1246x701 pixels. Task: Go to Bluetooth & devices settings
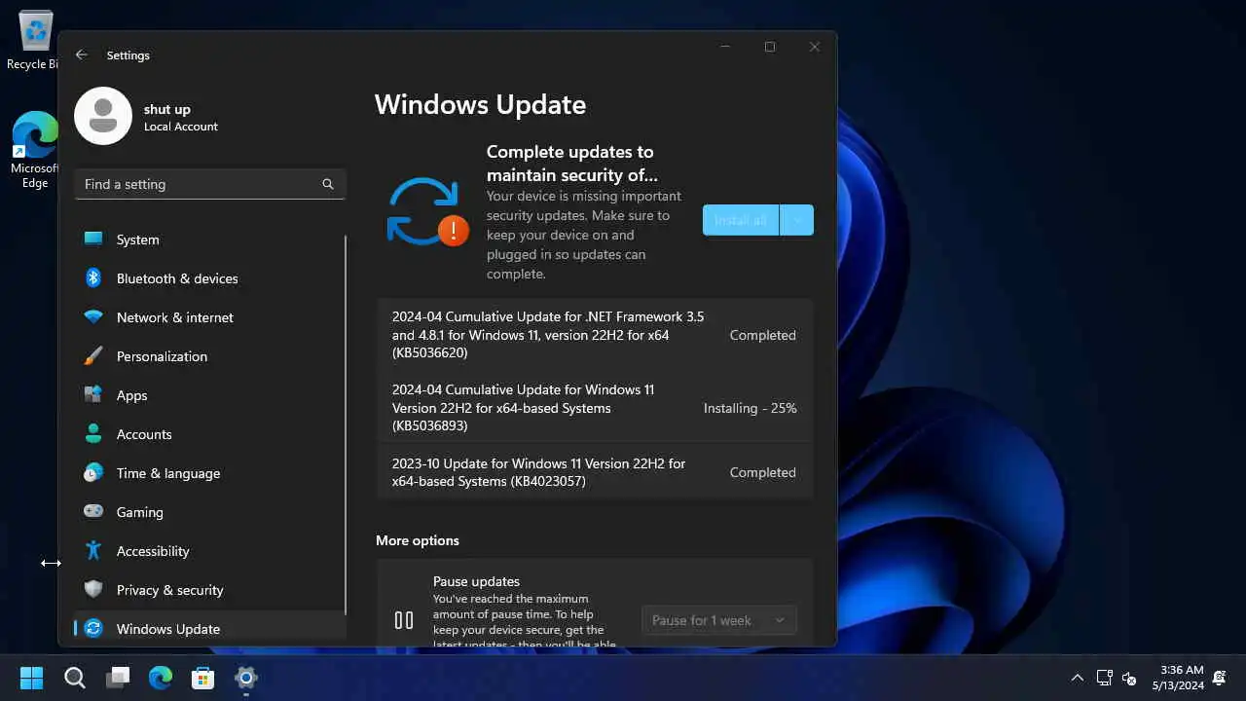click(209, 278)
